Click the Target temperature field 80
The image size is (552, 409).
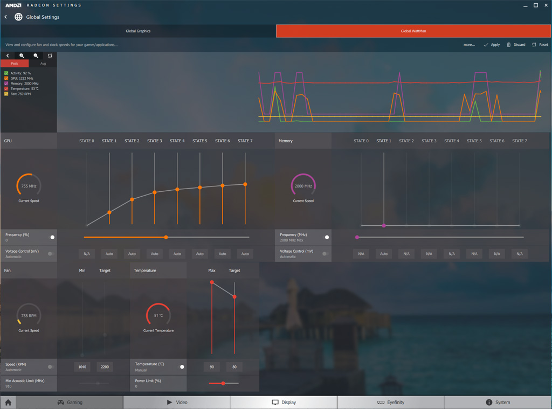(x=234, y=367)
